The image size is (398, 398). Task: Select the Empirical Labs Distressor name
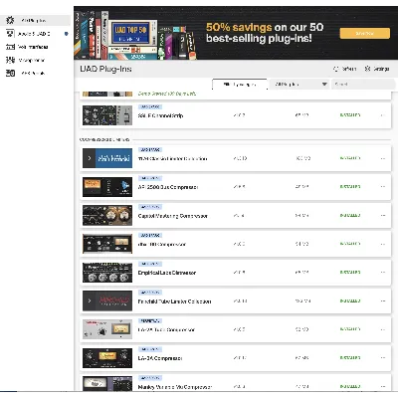[167, 273]
